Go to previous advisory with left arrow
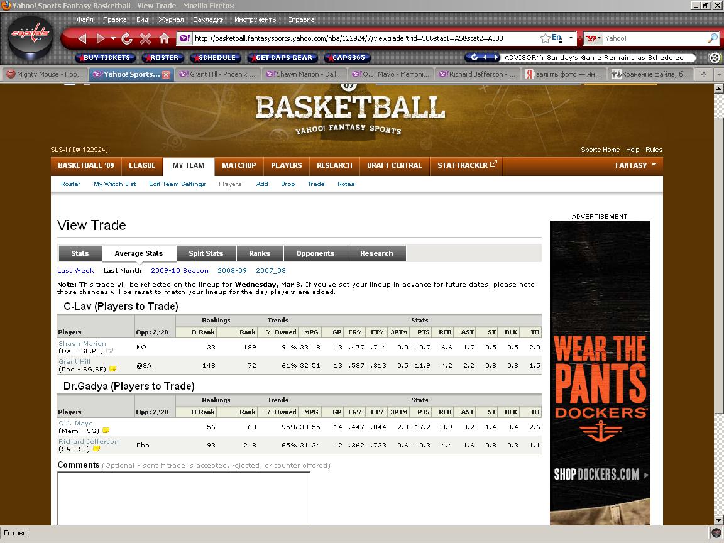The height and width of the screenshot is (543, 724). click(485, 58)
